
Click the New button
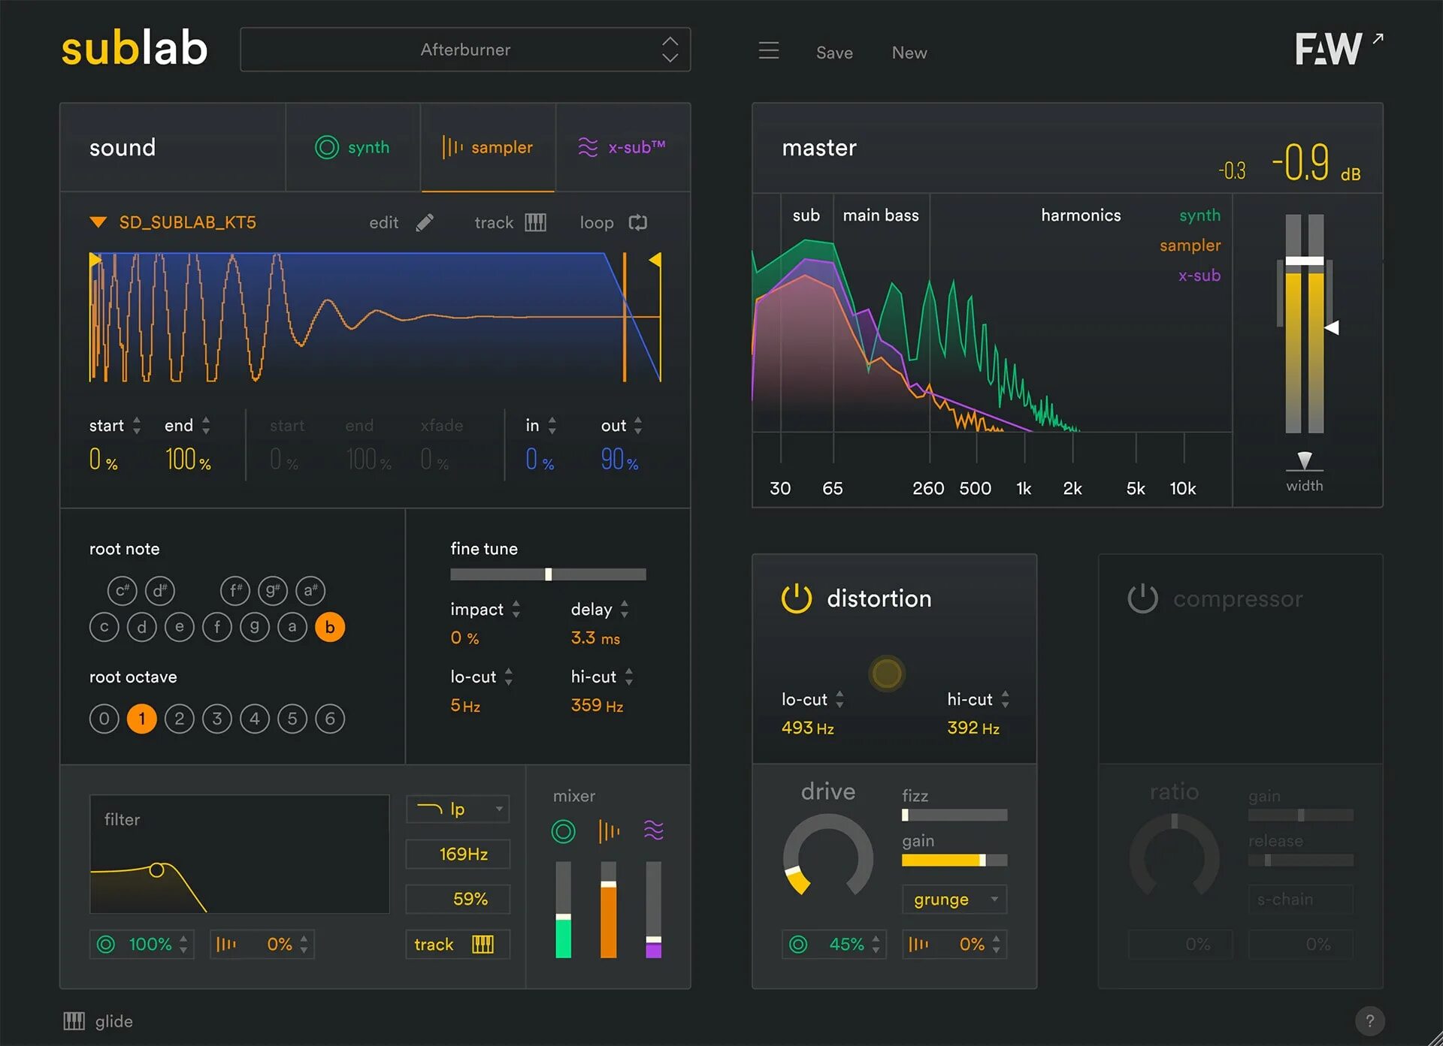909,53
